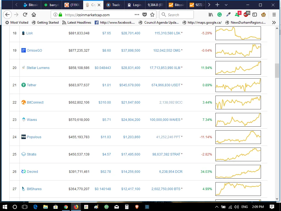Open the Adblock extension with badge 15
This screenshot has width=281, height=211.
[247, 14]
